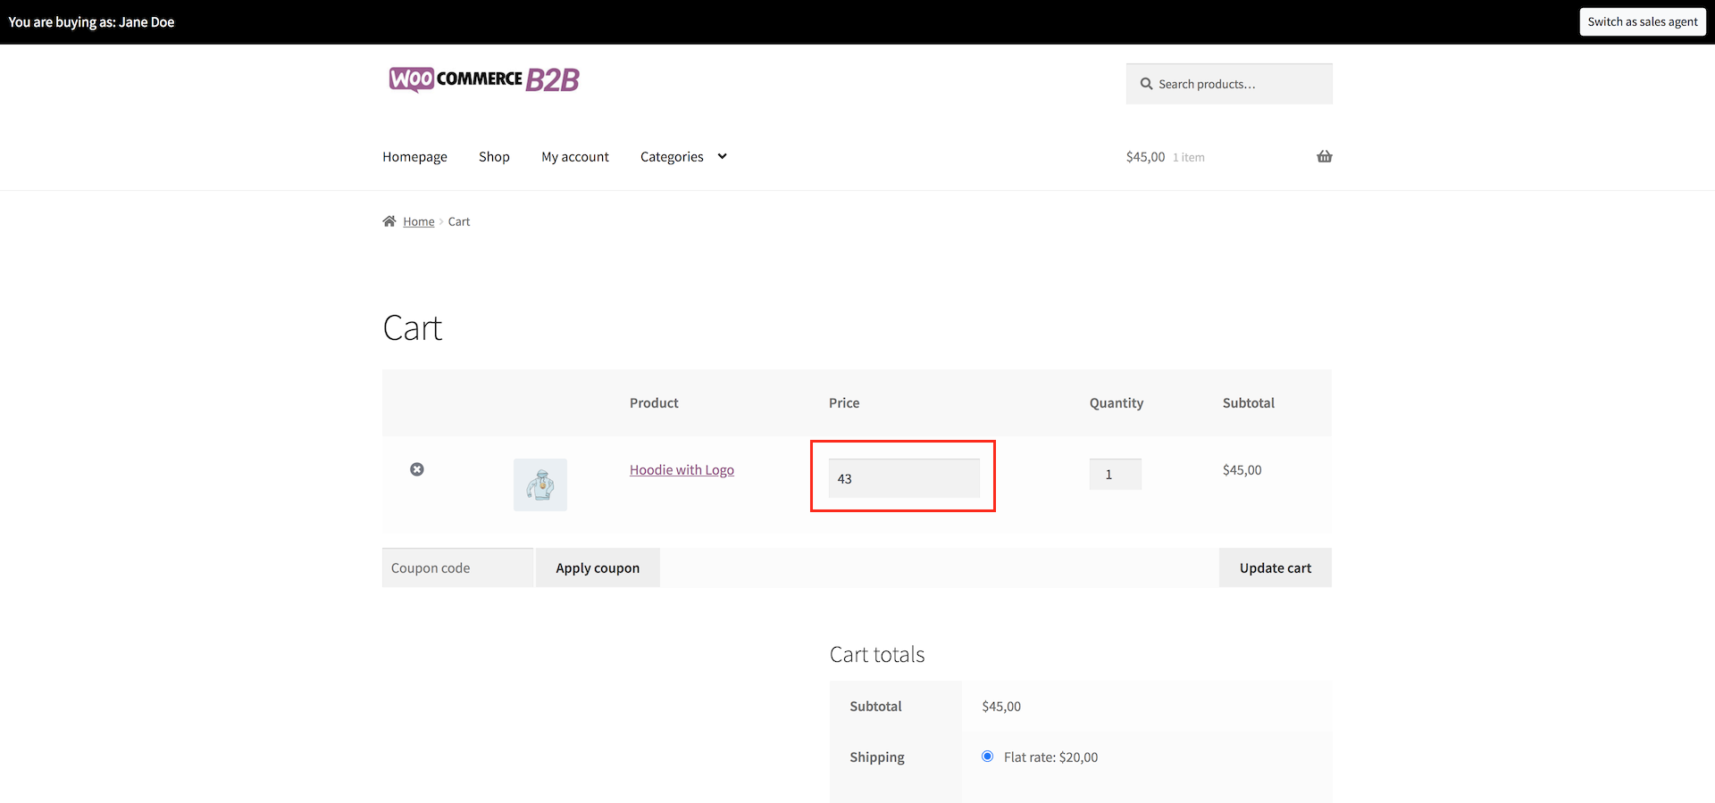Remove Hoodie with Logo using the X icon

point(416,469)
